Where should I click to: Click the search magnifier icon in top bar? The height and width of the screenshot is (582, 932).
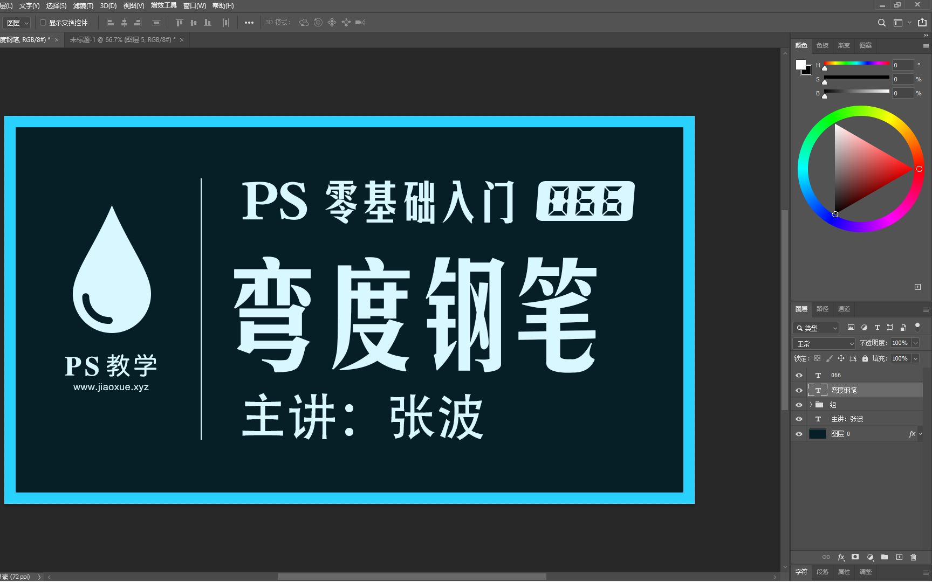(x=881, y=23)
